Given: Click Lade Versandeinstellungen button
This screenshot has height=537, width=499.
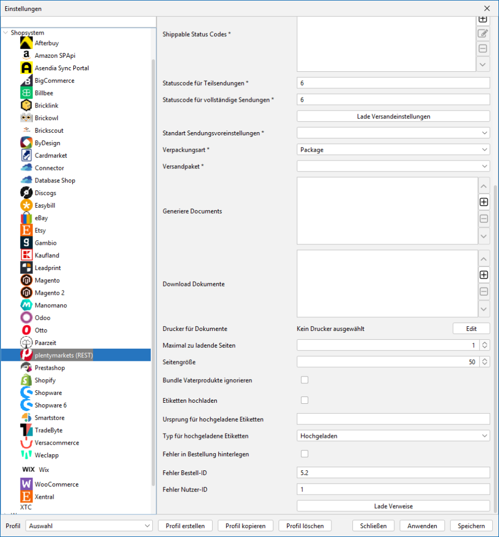Looking at the screenshot, I should (x=393, y=116).
